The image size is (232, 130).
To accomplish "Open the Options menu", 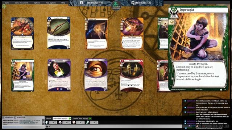I will tap(37, 3).
